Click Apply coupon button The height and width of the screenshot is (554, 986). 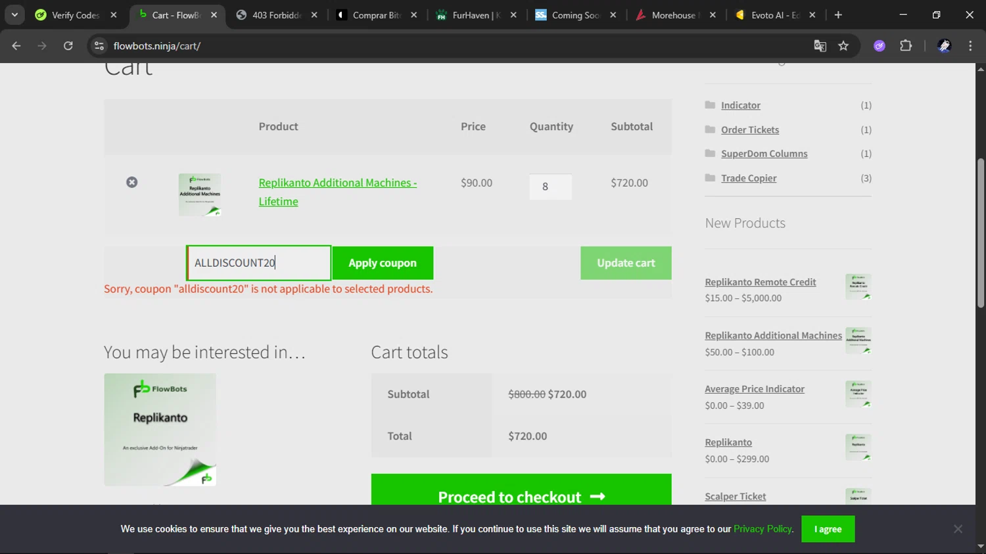tap(383, 263)
